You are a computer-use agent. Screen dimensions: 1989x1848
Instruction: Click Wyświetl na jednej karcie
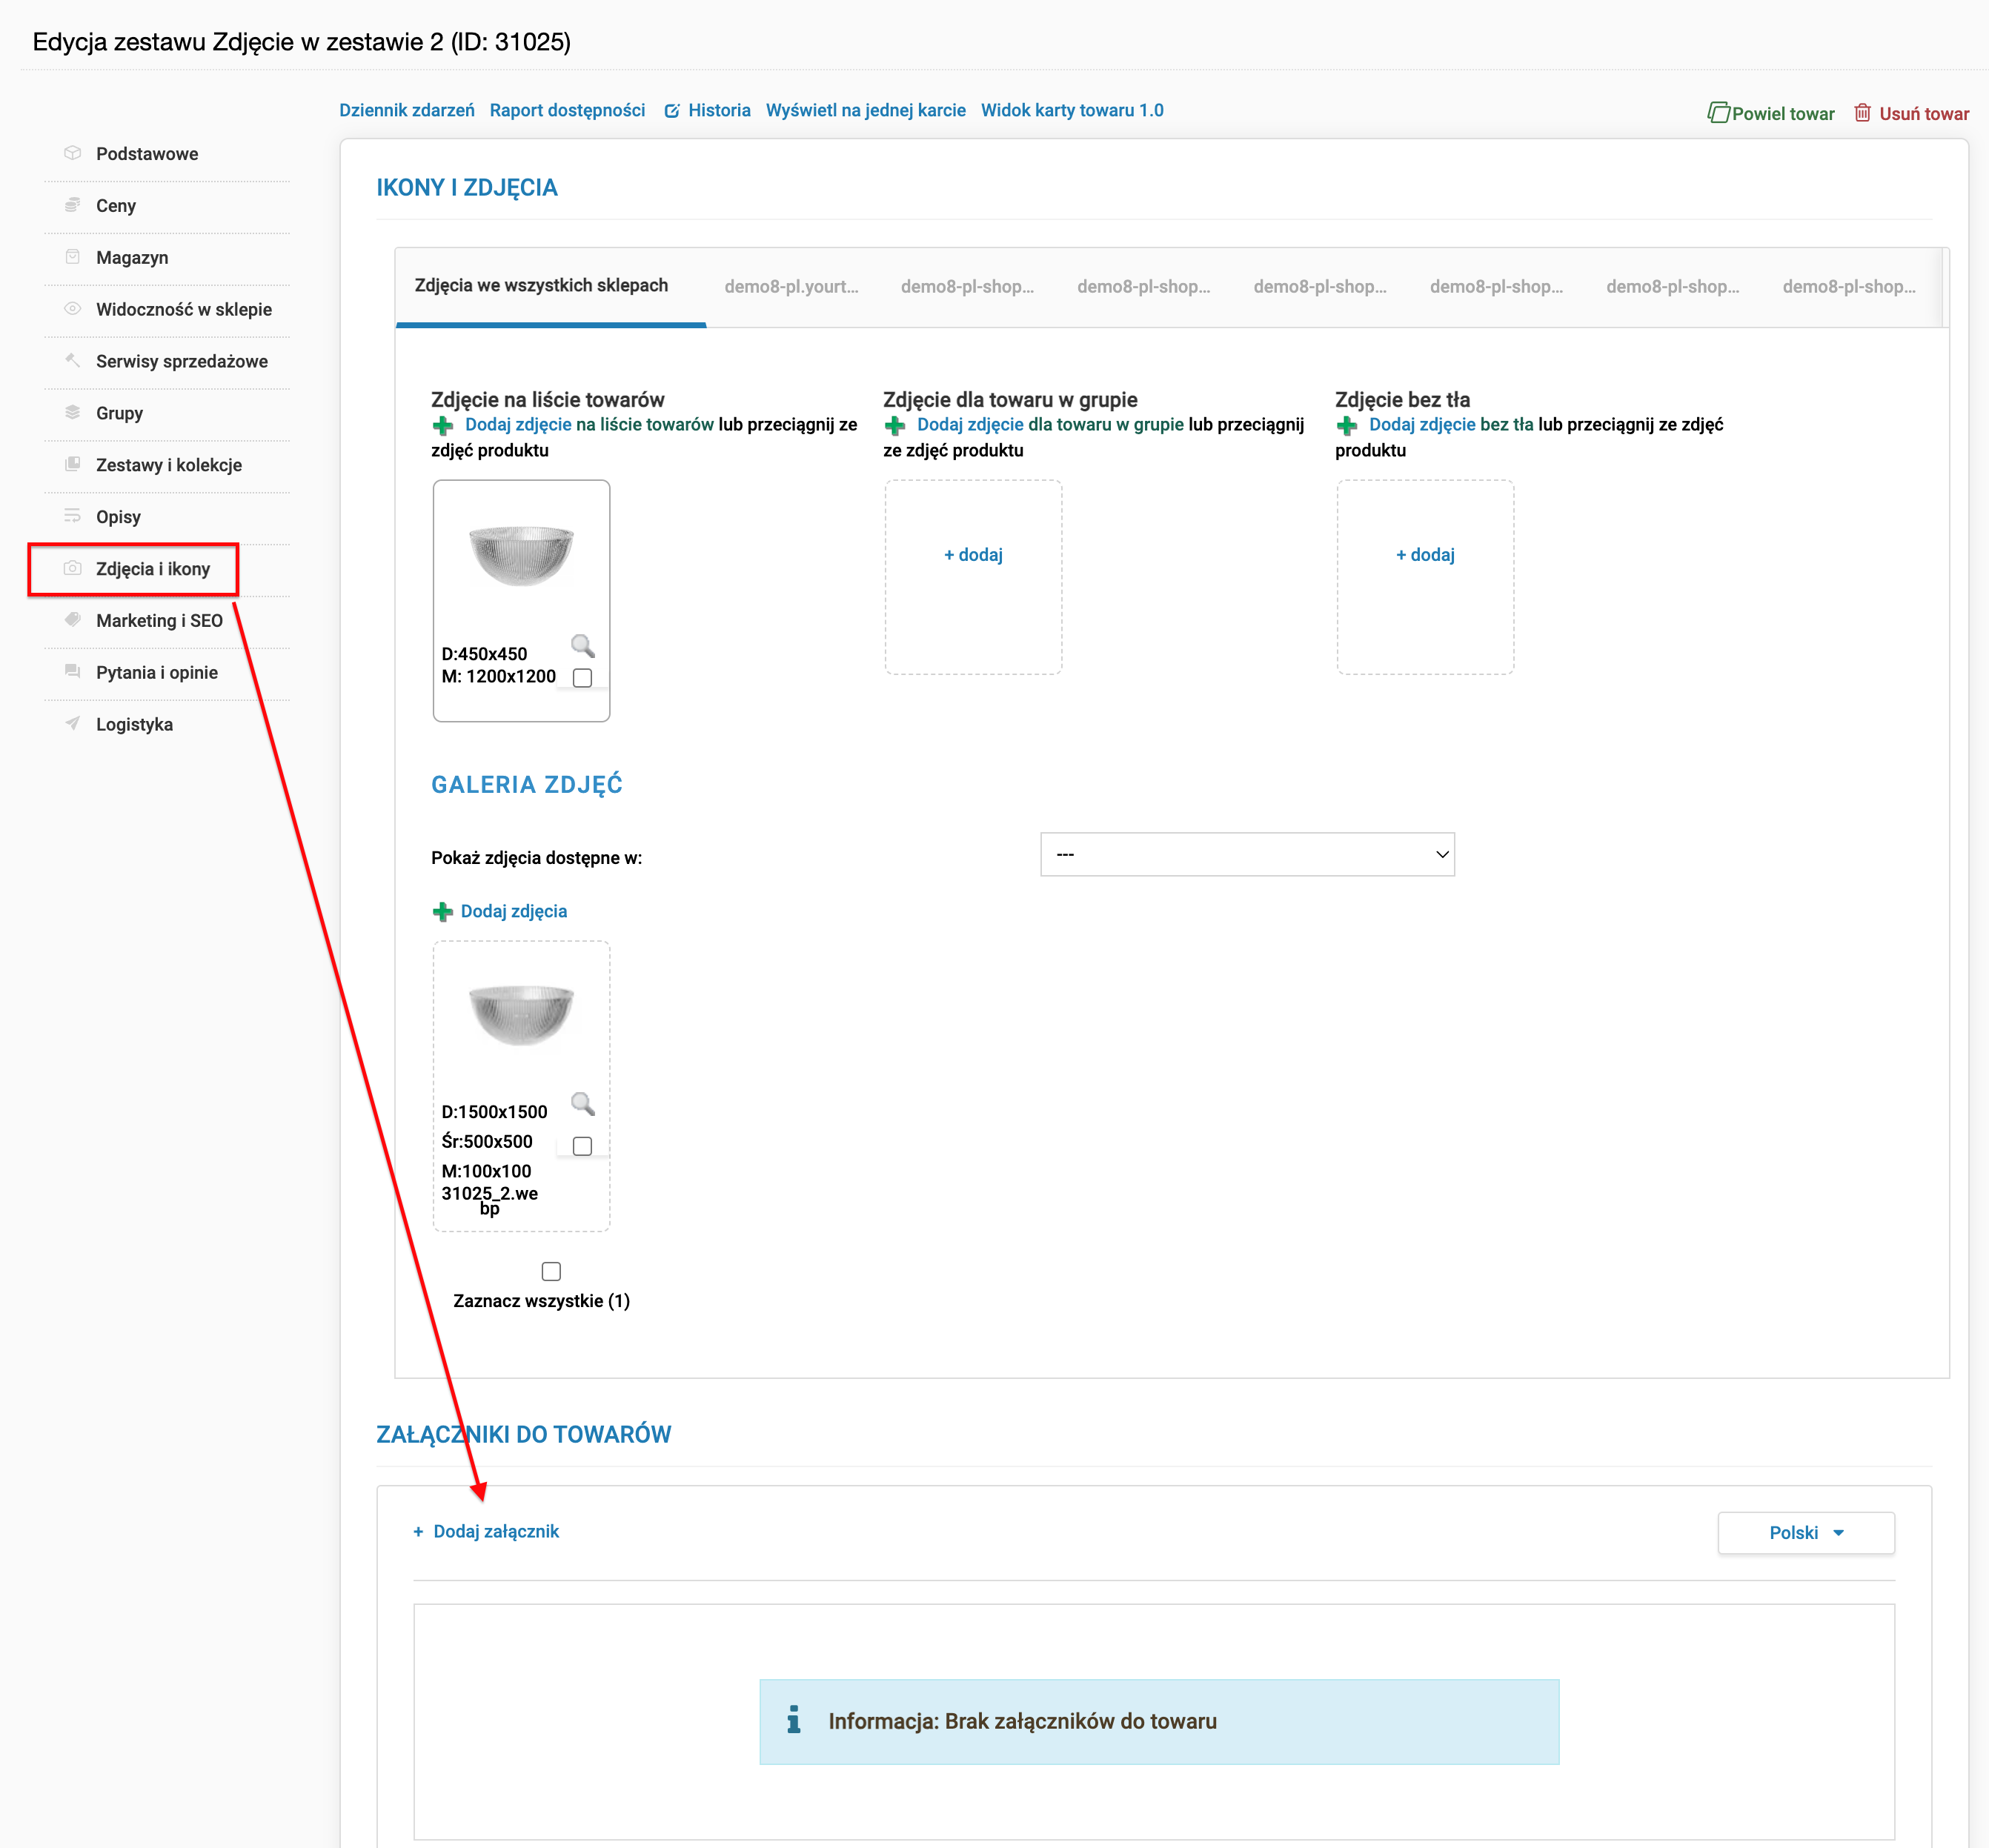pos(866,111)
